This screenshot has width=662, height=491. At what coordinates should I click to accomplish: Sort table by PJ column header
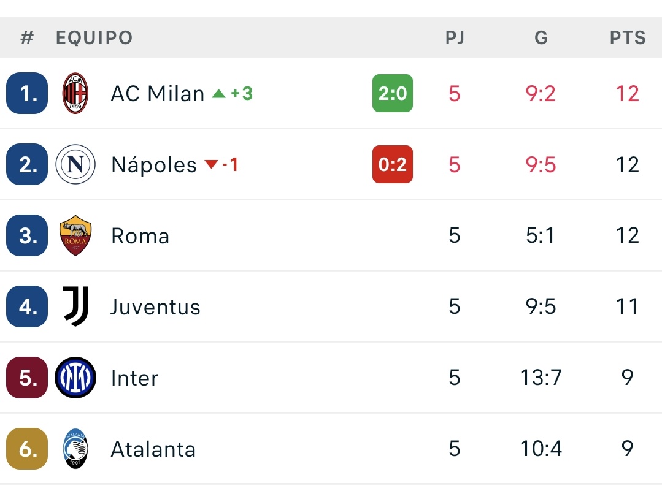coord(455,37)
